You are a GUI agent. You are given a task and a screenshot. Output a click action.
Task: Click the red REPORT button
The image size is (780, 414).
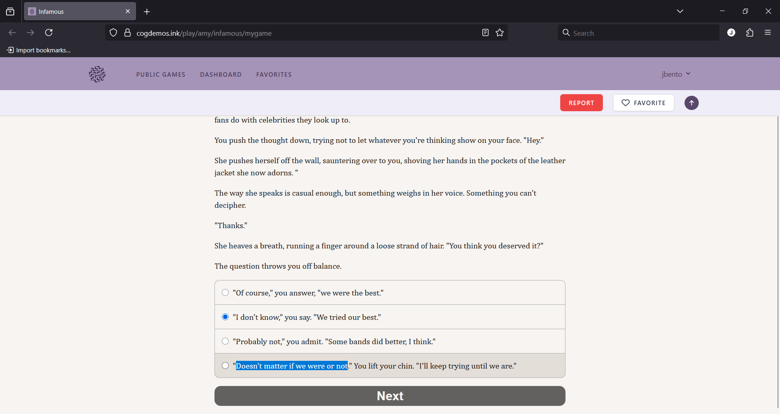click(x=581, y=103)
